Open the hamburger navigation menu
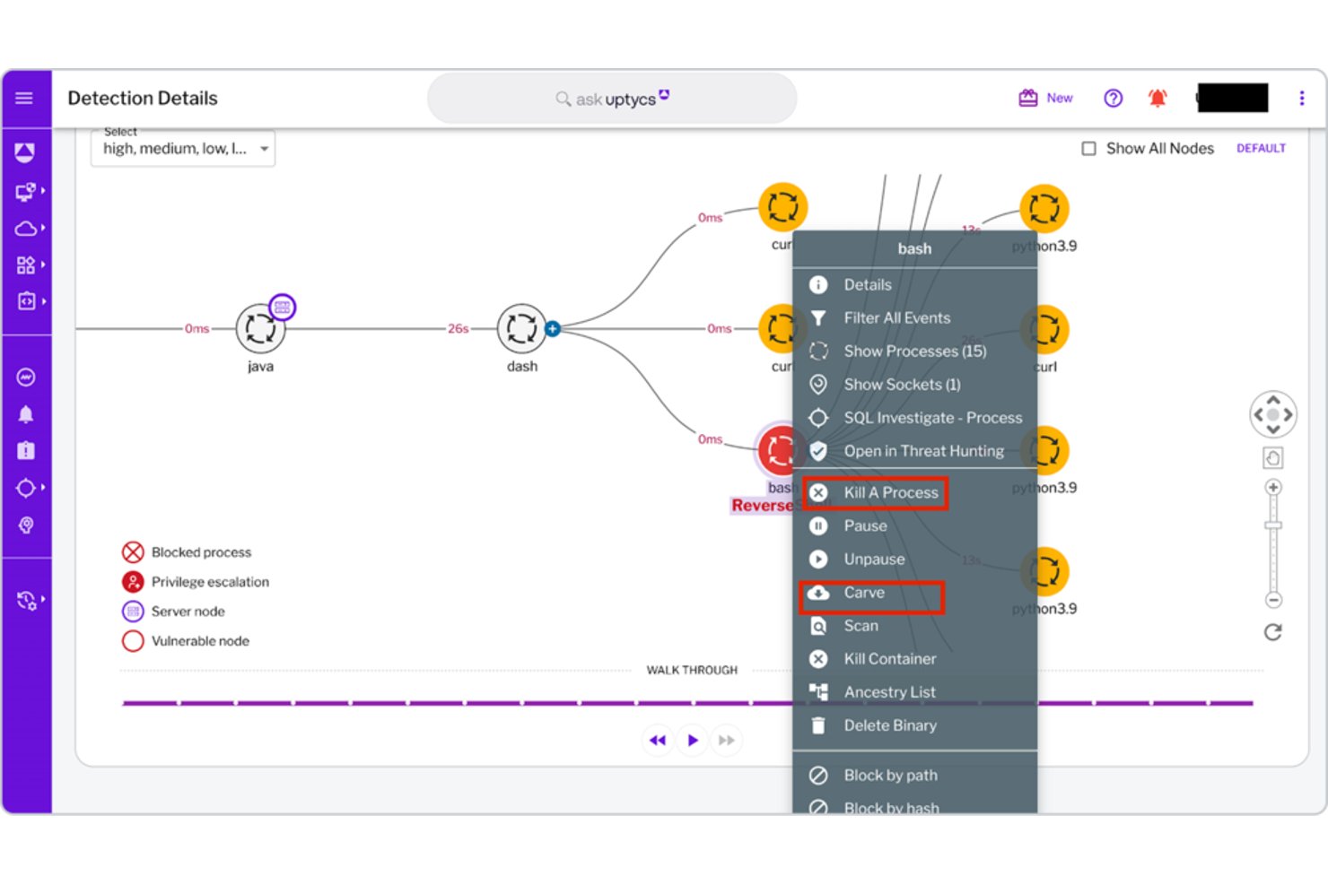This screenshot has width=1328, height=885. click(x=24, y=98)
